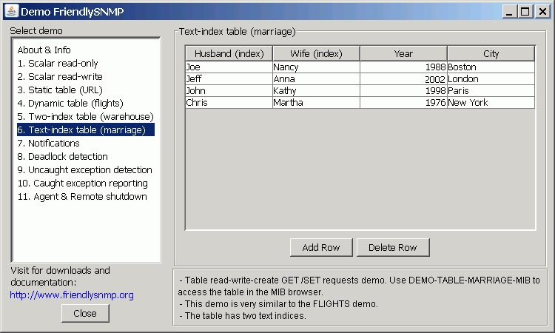Select wife cell Nancy

click(317, 67)
